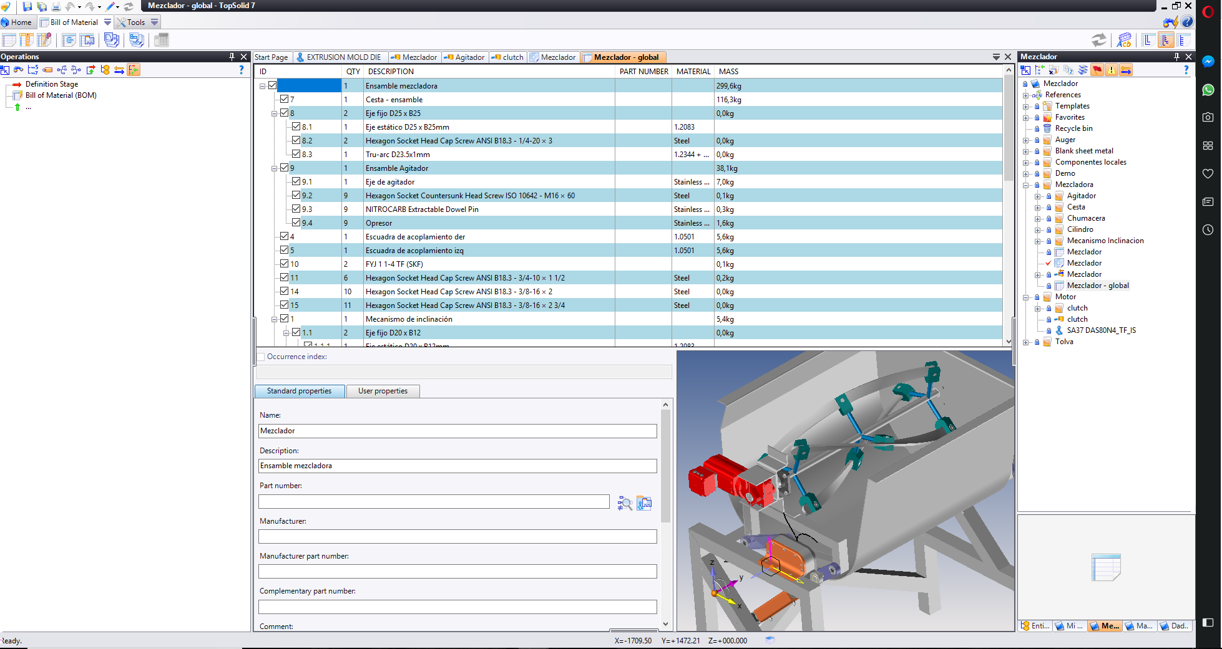Click the synchronize arrows icon near top right
Screen dimensions: 1222x649
(1099, 40)
